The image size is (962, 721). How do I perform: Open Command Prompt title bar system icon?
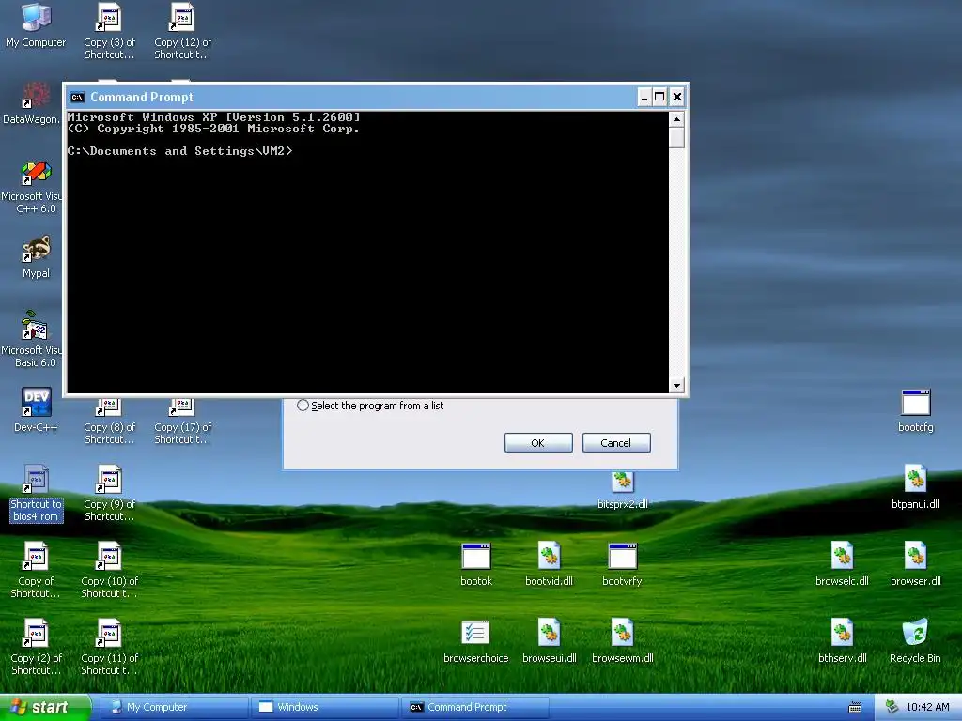(x=78, y=97)
